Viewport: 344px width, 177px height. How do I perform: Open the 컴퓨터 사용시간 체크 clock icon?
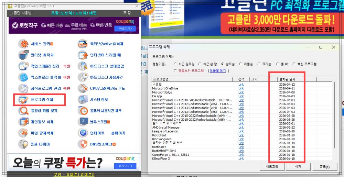pyautogui.click(x=83, y=111)
